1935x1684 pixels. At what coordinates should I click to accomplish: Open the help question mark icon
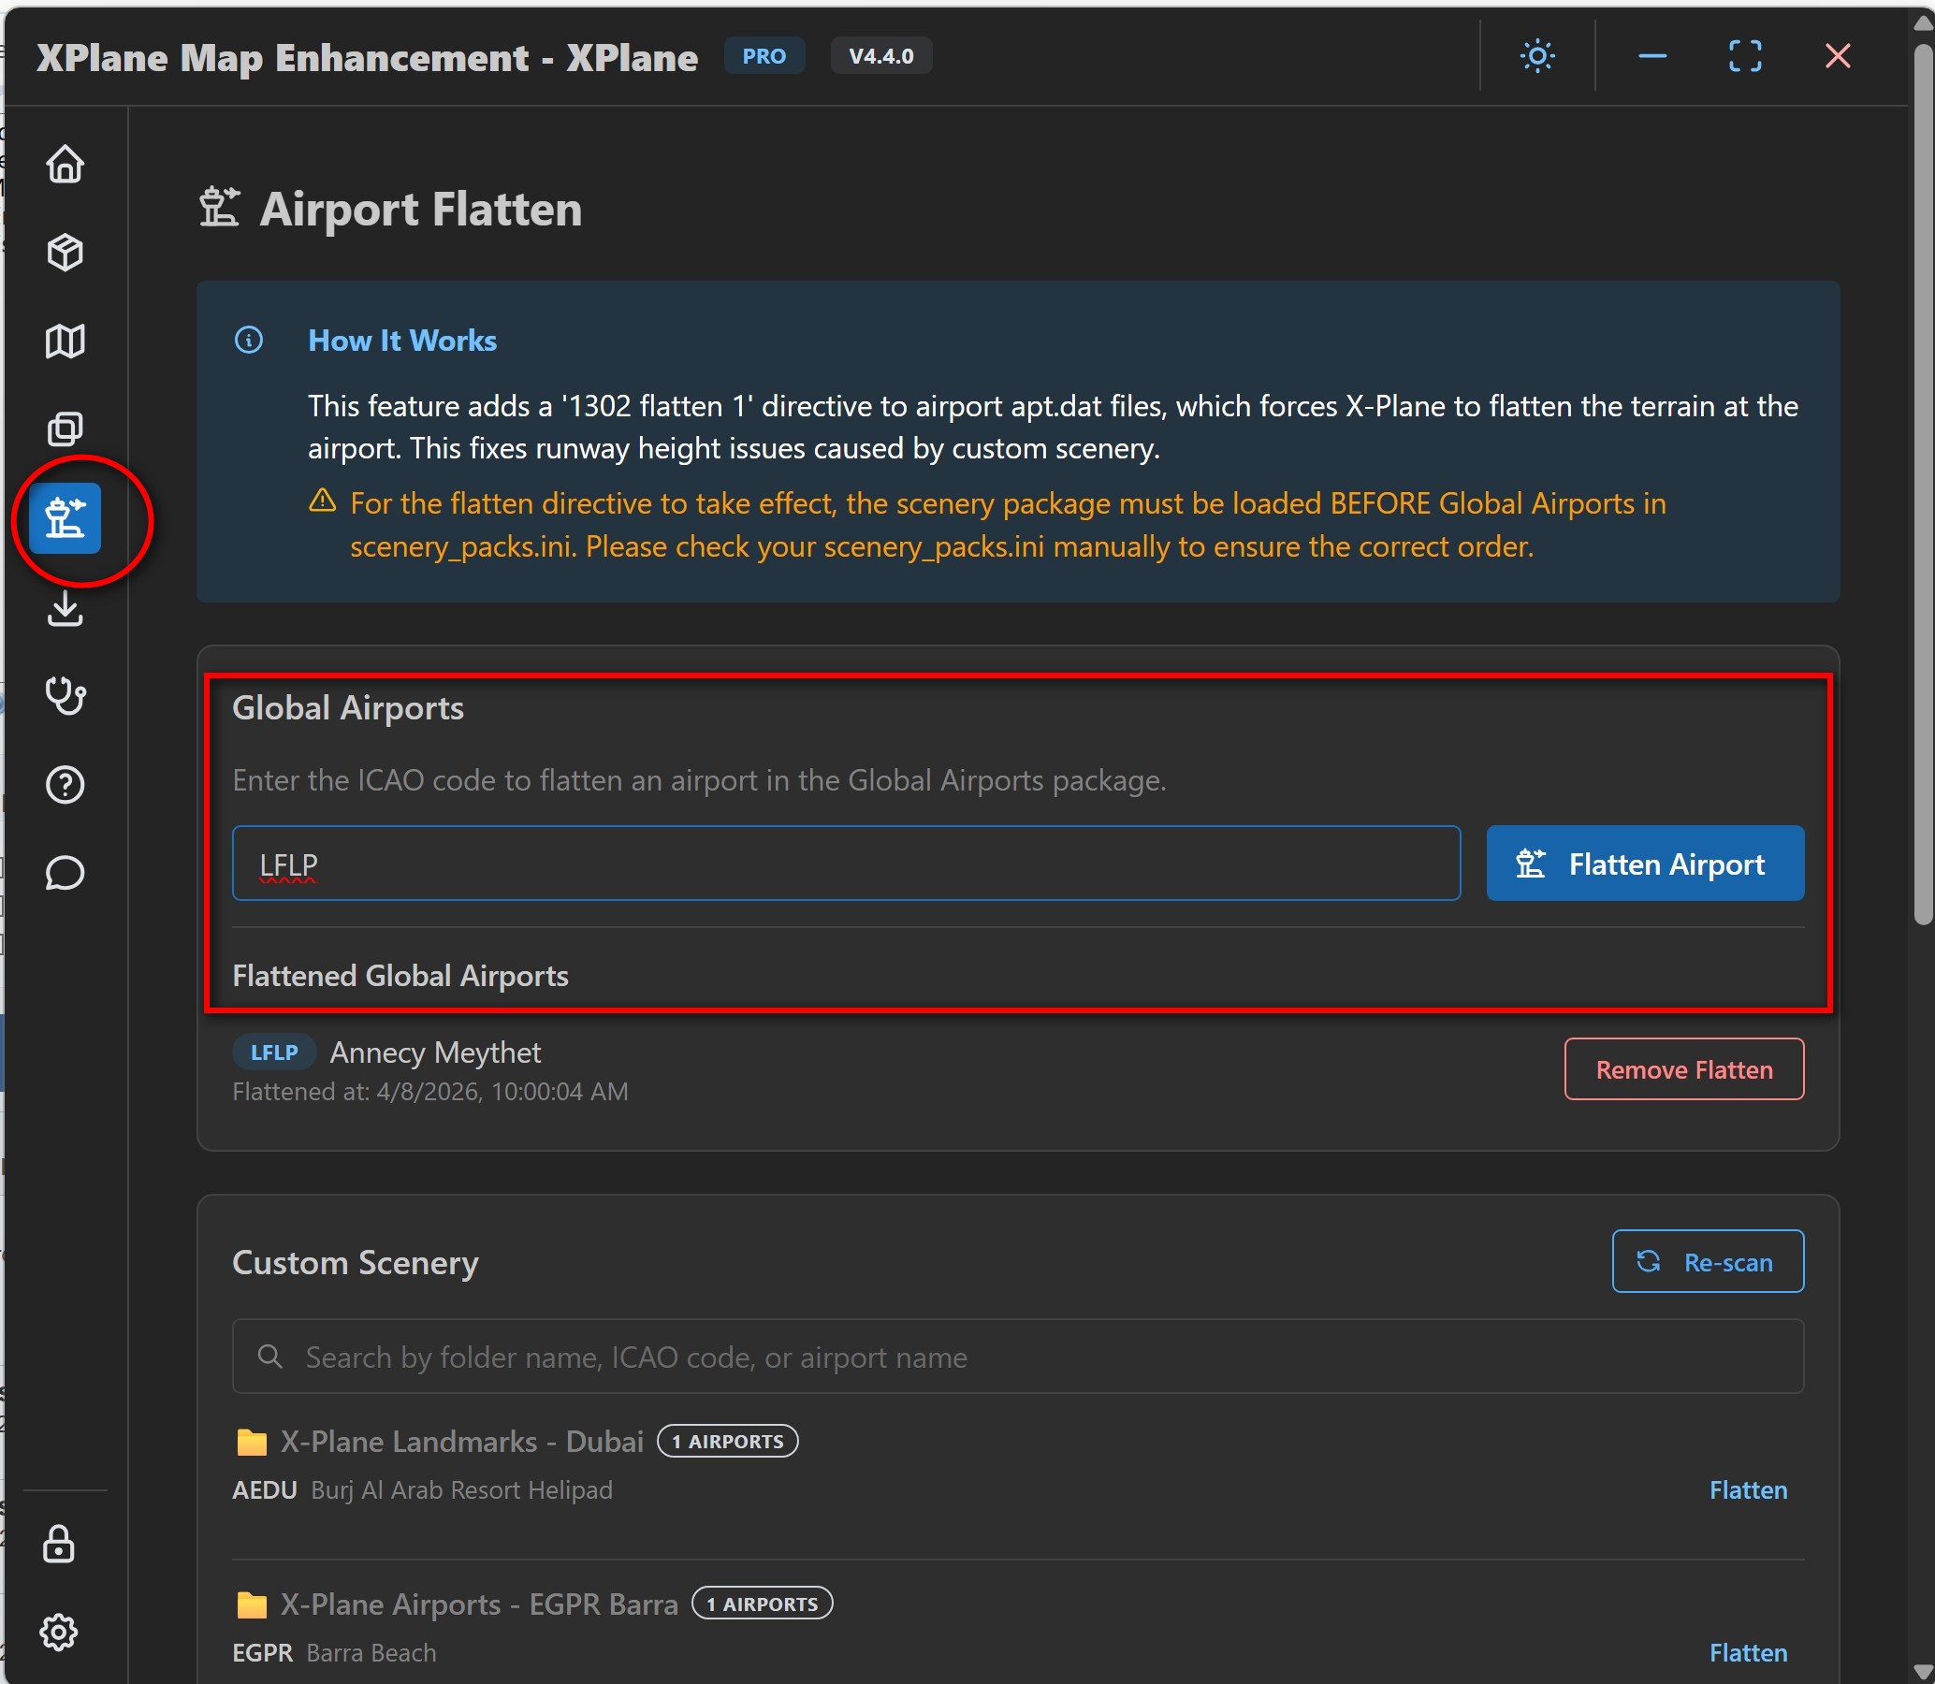(65, 785)
